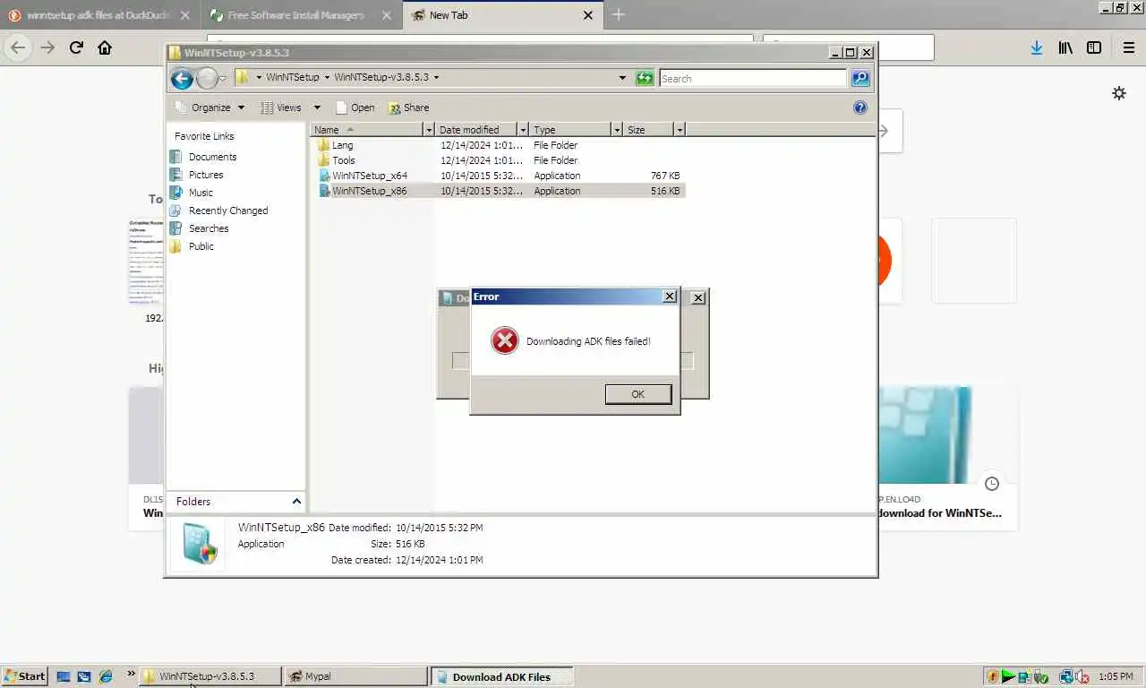This screenshot has width=1146, height=688.
Task: Go back in the Explorer window
Action: pos(182,79)
